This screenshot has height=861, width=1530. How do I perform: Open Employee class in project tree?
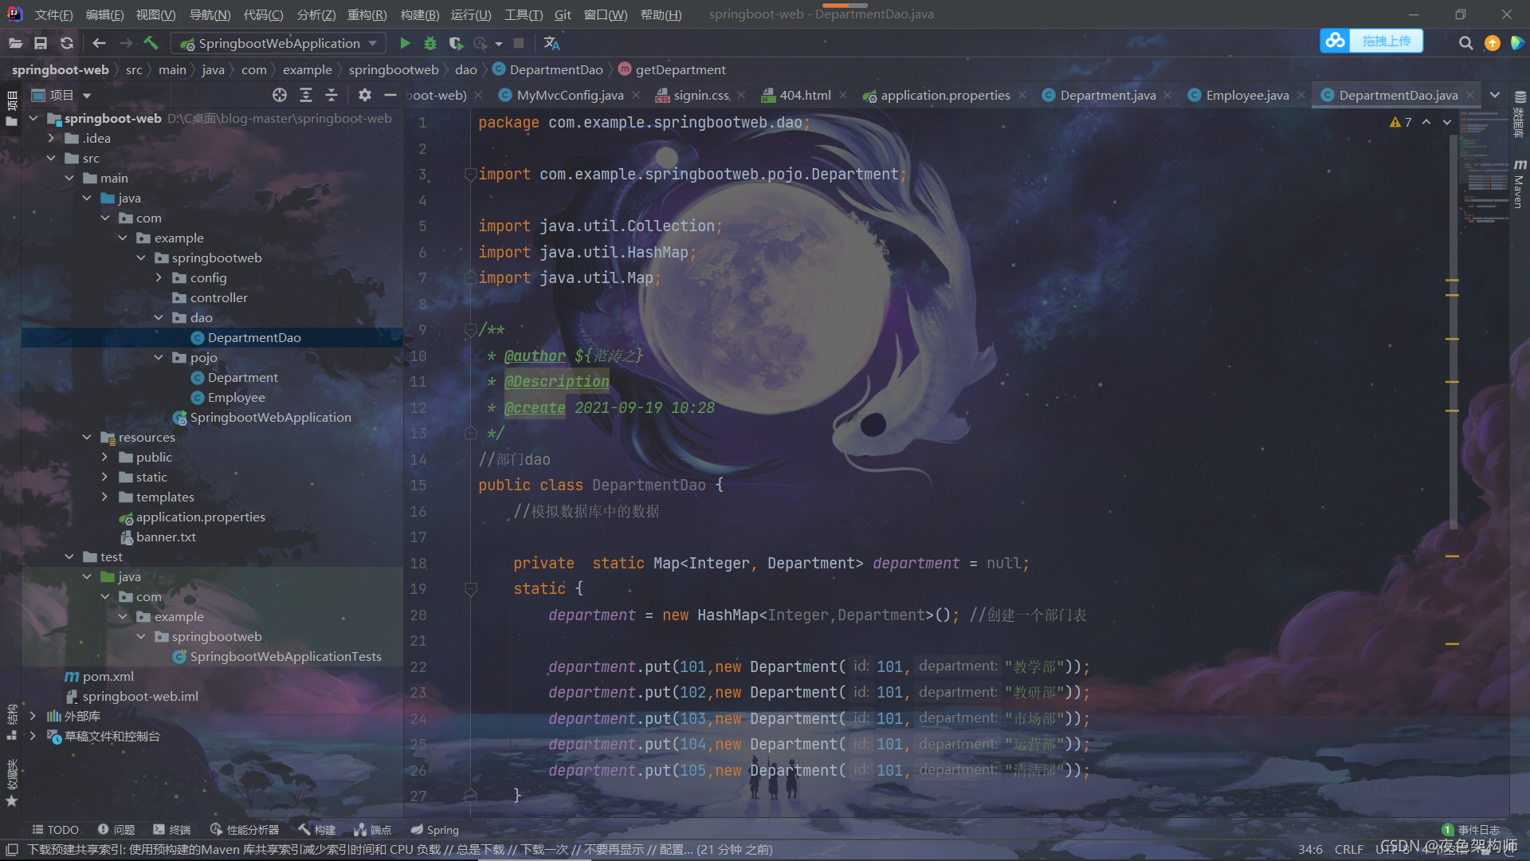click(x=236, y=397)
